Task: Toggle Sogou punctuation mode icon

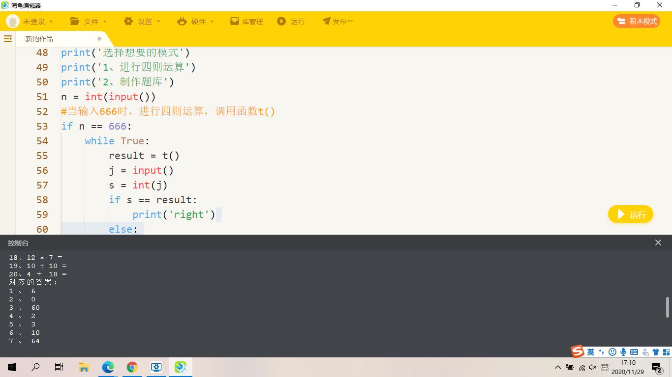Action: [601, 352]
